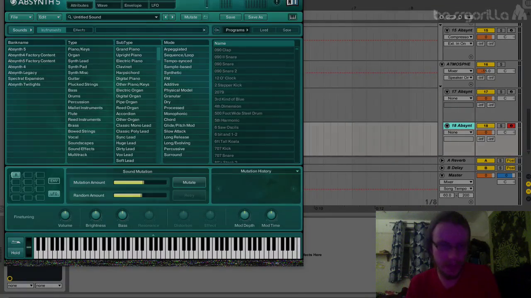Unfold the A Reverb return track

point(442,160)
